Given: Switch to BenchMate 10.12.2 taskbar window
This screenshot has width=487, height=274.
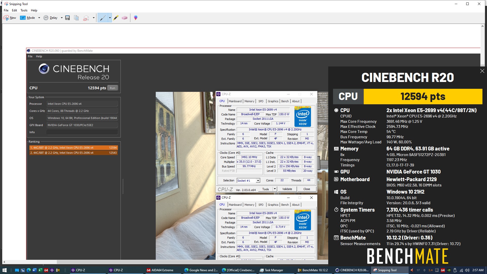Looking at the screenshot, I should [314, 270].
